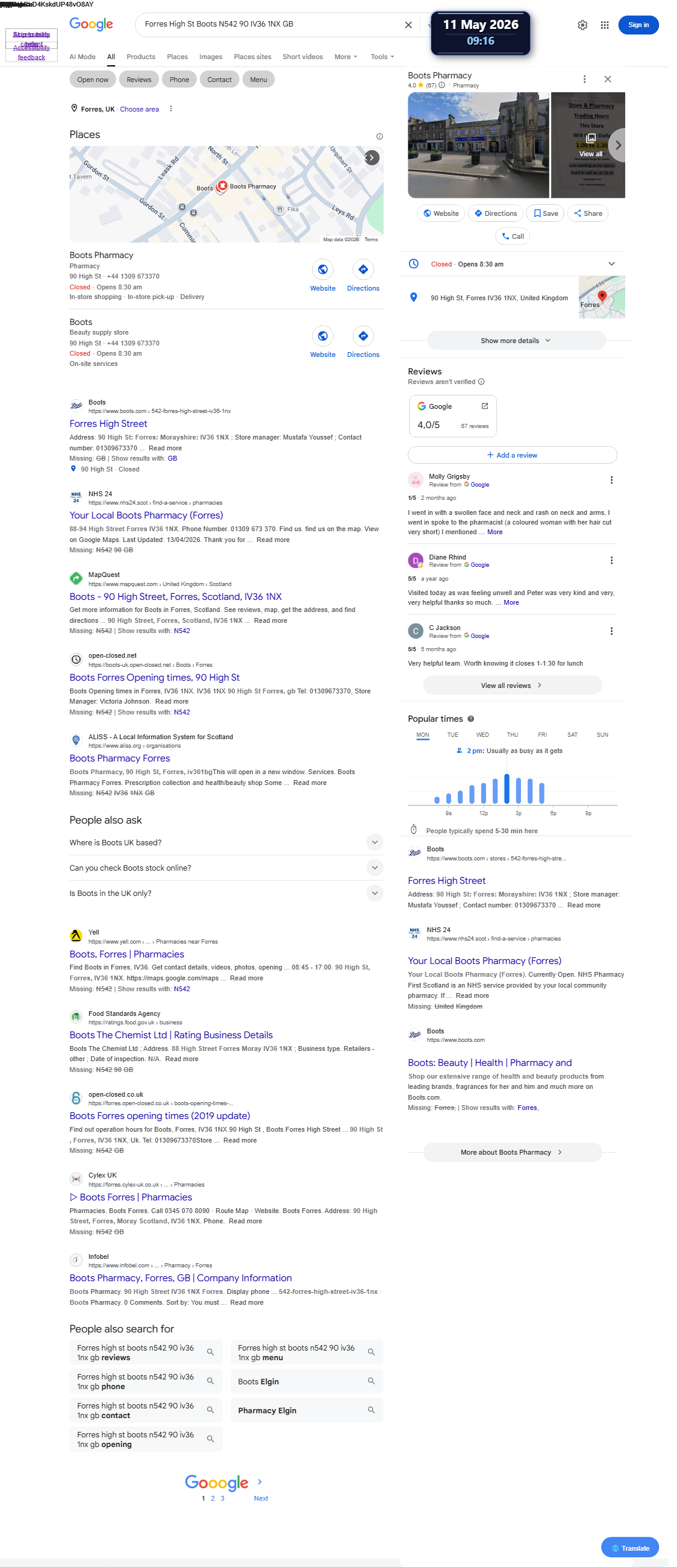
Task: Click Choose area link
Action: coord(141,110)
